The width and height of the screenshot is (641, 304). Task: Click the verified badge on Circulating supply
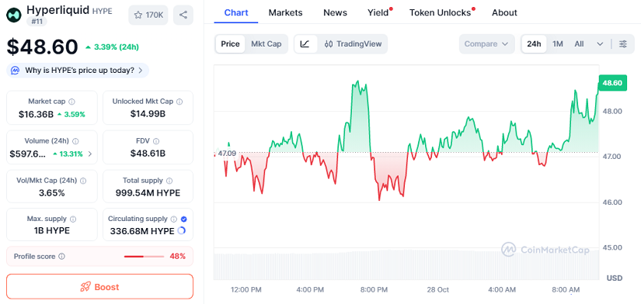tap(183, 219)
